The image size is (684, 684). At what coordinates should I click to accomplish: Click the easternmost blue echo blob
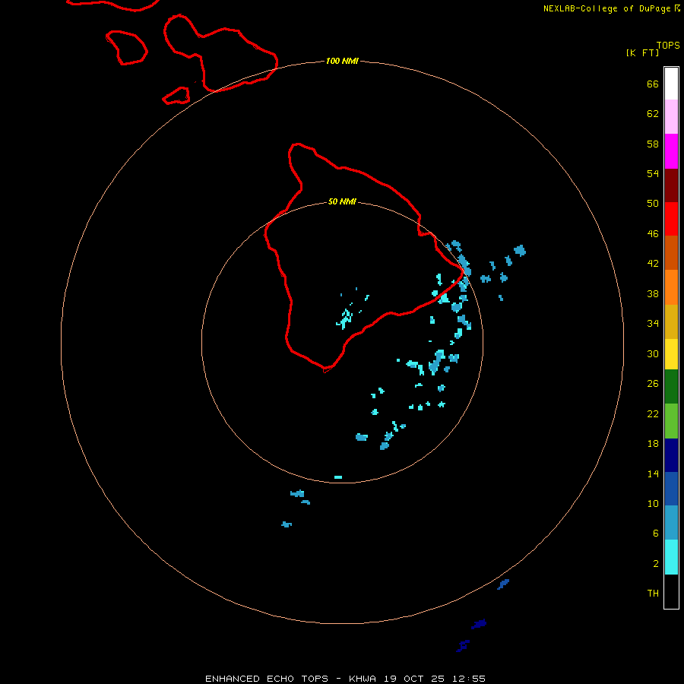tap(520, 250)
